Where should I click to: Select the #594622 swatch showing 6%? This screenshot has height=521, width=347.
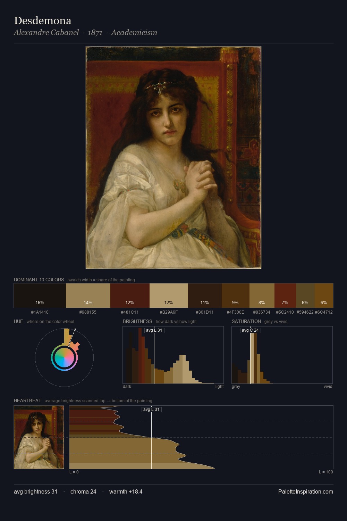[305, 296]
